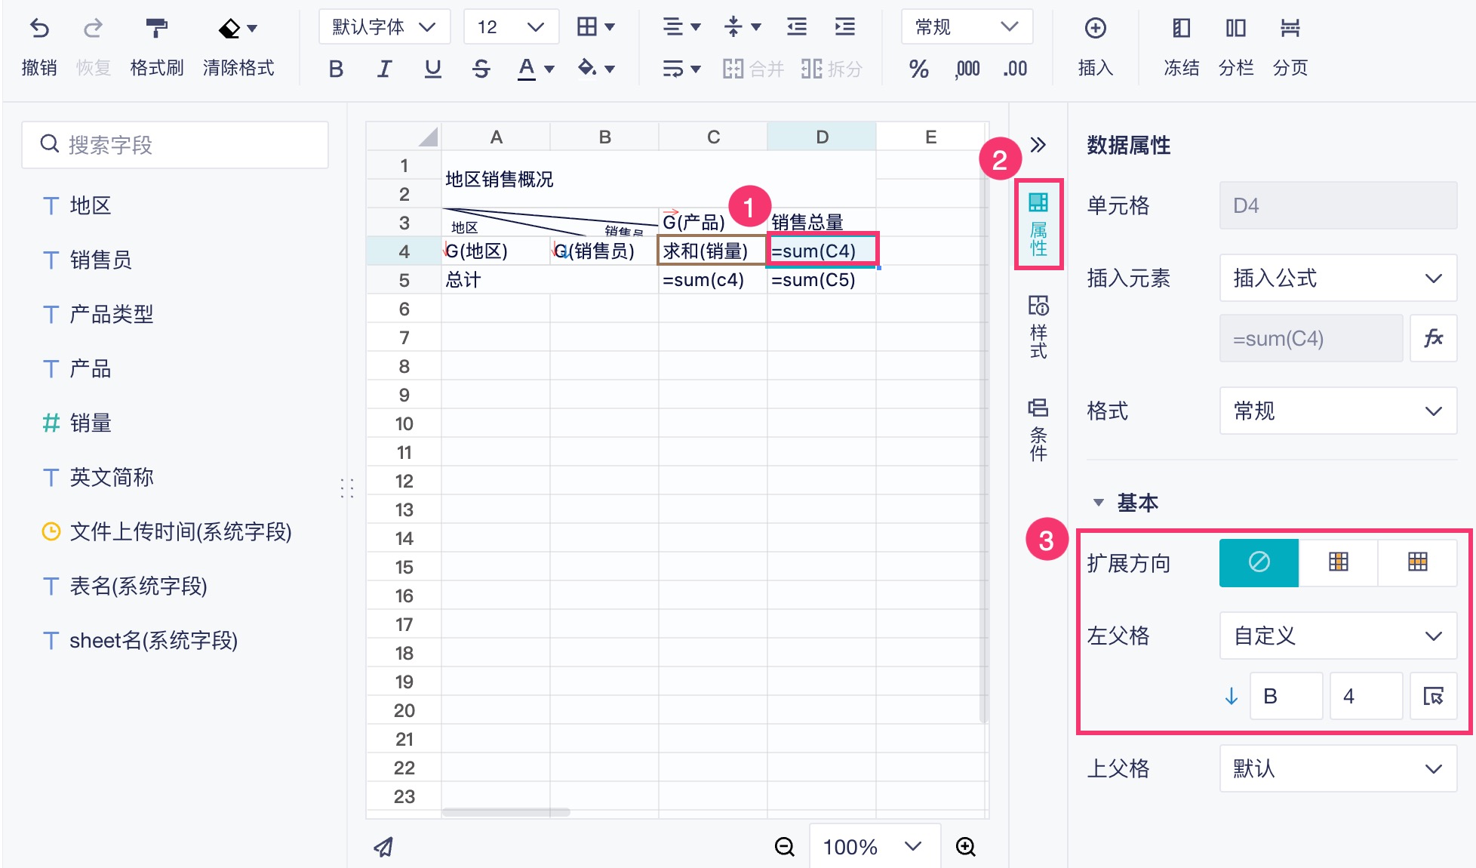Image resolution: width=1476 pixels, height=868 pixels.
Task: Select no expansion direction option
Action: click(1259, 562)
